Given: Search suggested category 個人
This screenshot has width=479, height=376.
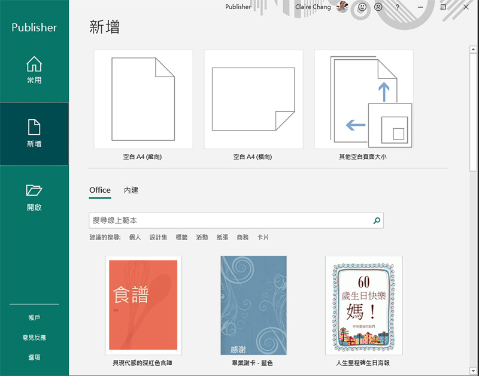Looking at the screenshot, I should click(x=135, y=237).
